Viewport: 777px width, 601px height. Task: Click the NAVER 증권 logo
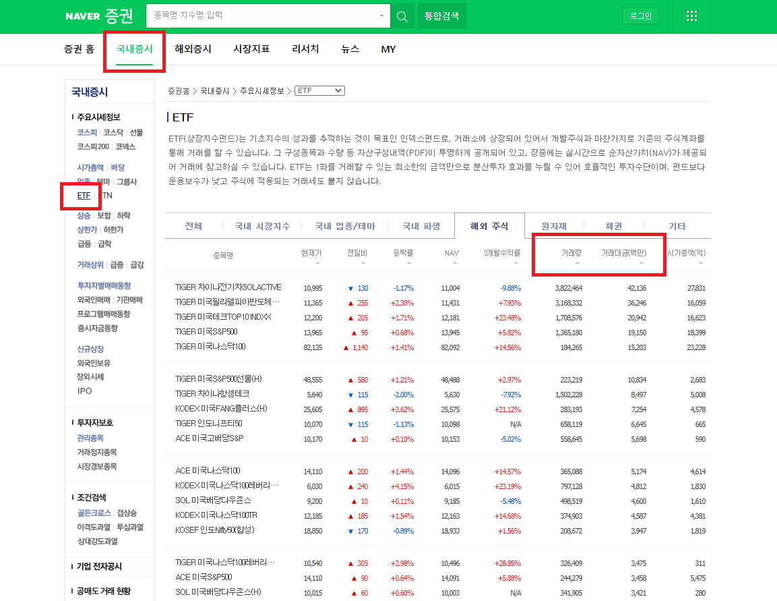(x=99, y=16)
